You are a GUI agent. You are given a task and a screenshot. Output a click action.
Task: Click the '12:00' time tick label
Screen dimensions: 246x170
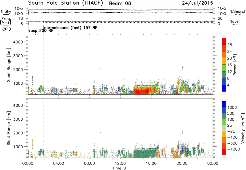(x=120, y=164)
